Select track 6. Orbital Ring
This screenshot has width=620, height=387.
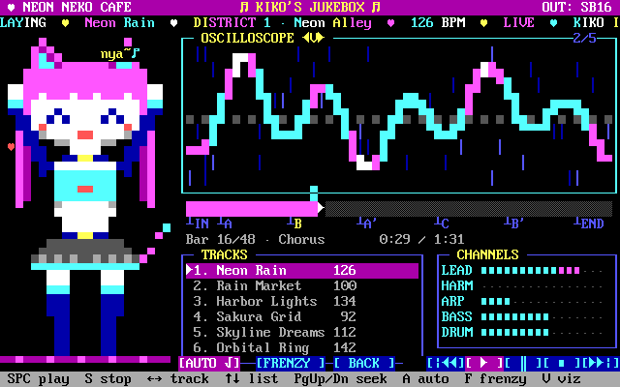click(x=302, y=347)
